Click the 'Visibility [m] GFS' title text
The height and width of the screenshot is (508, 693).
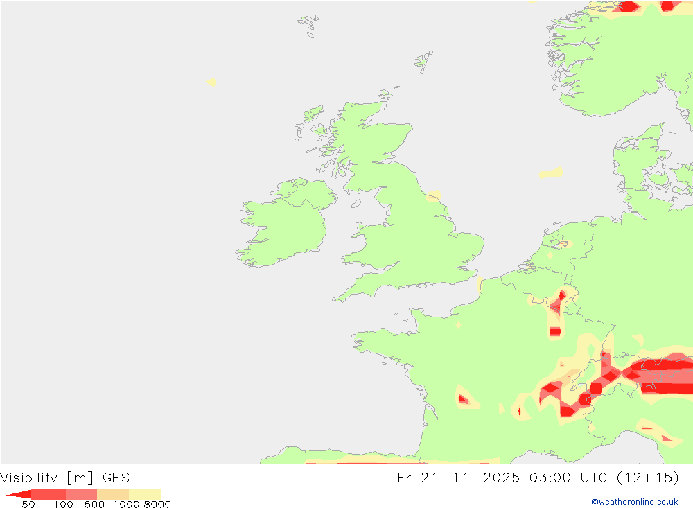tap(65, 478)
